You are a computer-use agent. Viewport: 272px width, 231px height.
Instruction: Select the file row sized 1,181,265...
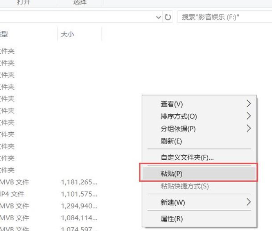pos(78,182)
